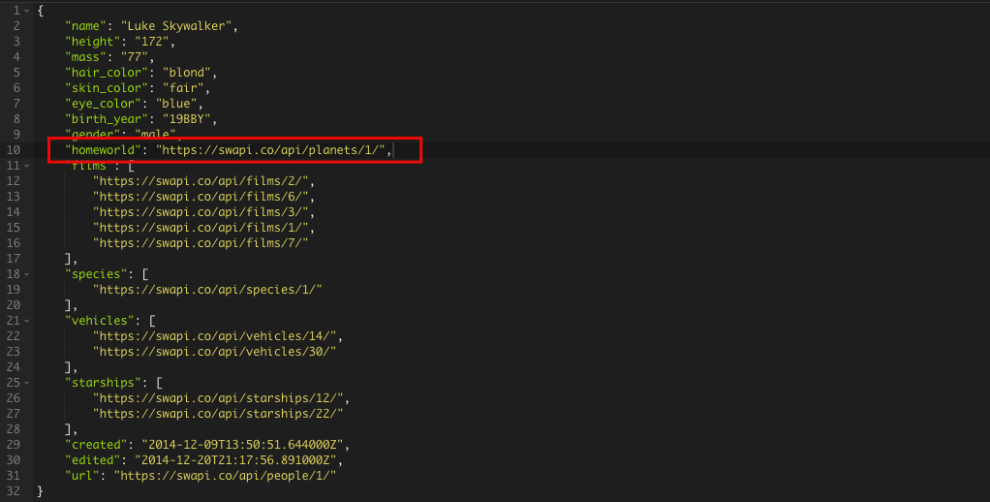Click line number 32 in gutter

[13, 491]
